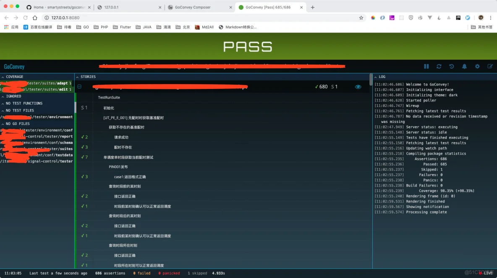Click the stories panel scrollbar thumb
Screen dimensions: 497x278
tap(371, 80)
